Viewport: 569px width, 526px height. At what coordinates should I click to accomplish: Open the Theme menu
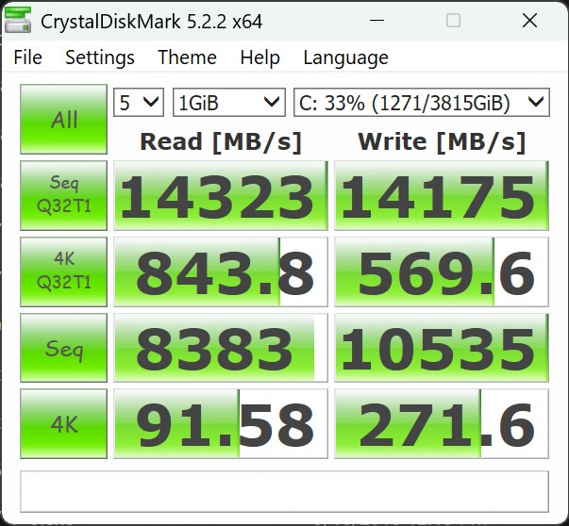click(x=187, y=58)
